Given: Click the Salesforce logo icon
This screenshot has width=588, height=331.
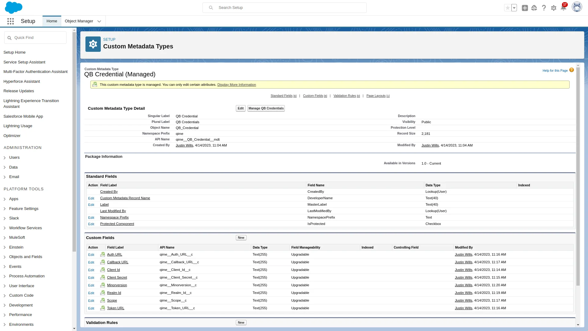Looking at the screenshot, I should pyautogui.click(x=13, y=7).
